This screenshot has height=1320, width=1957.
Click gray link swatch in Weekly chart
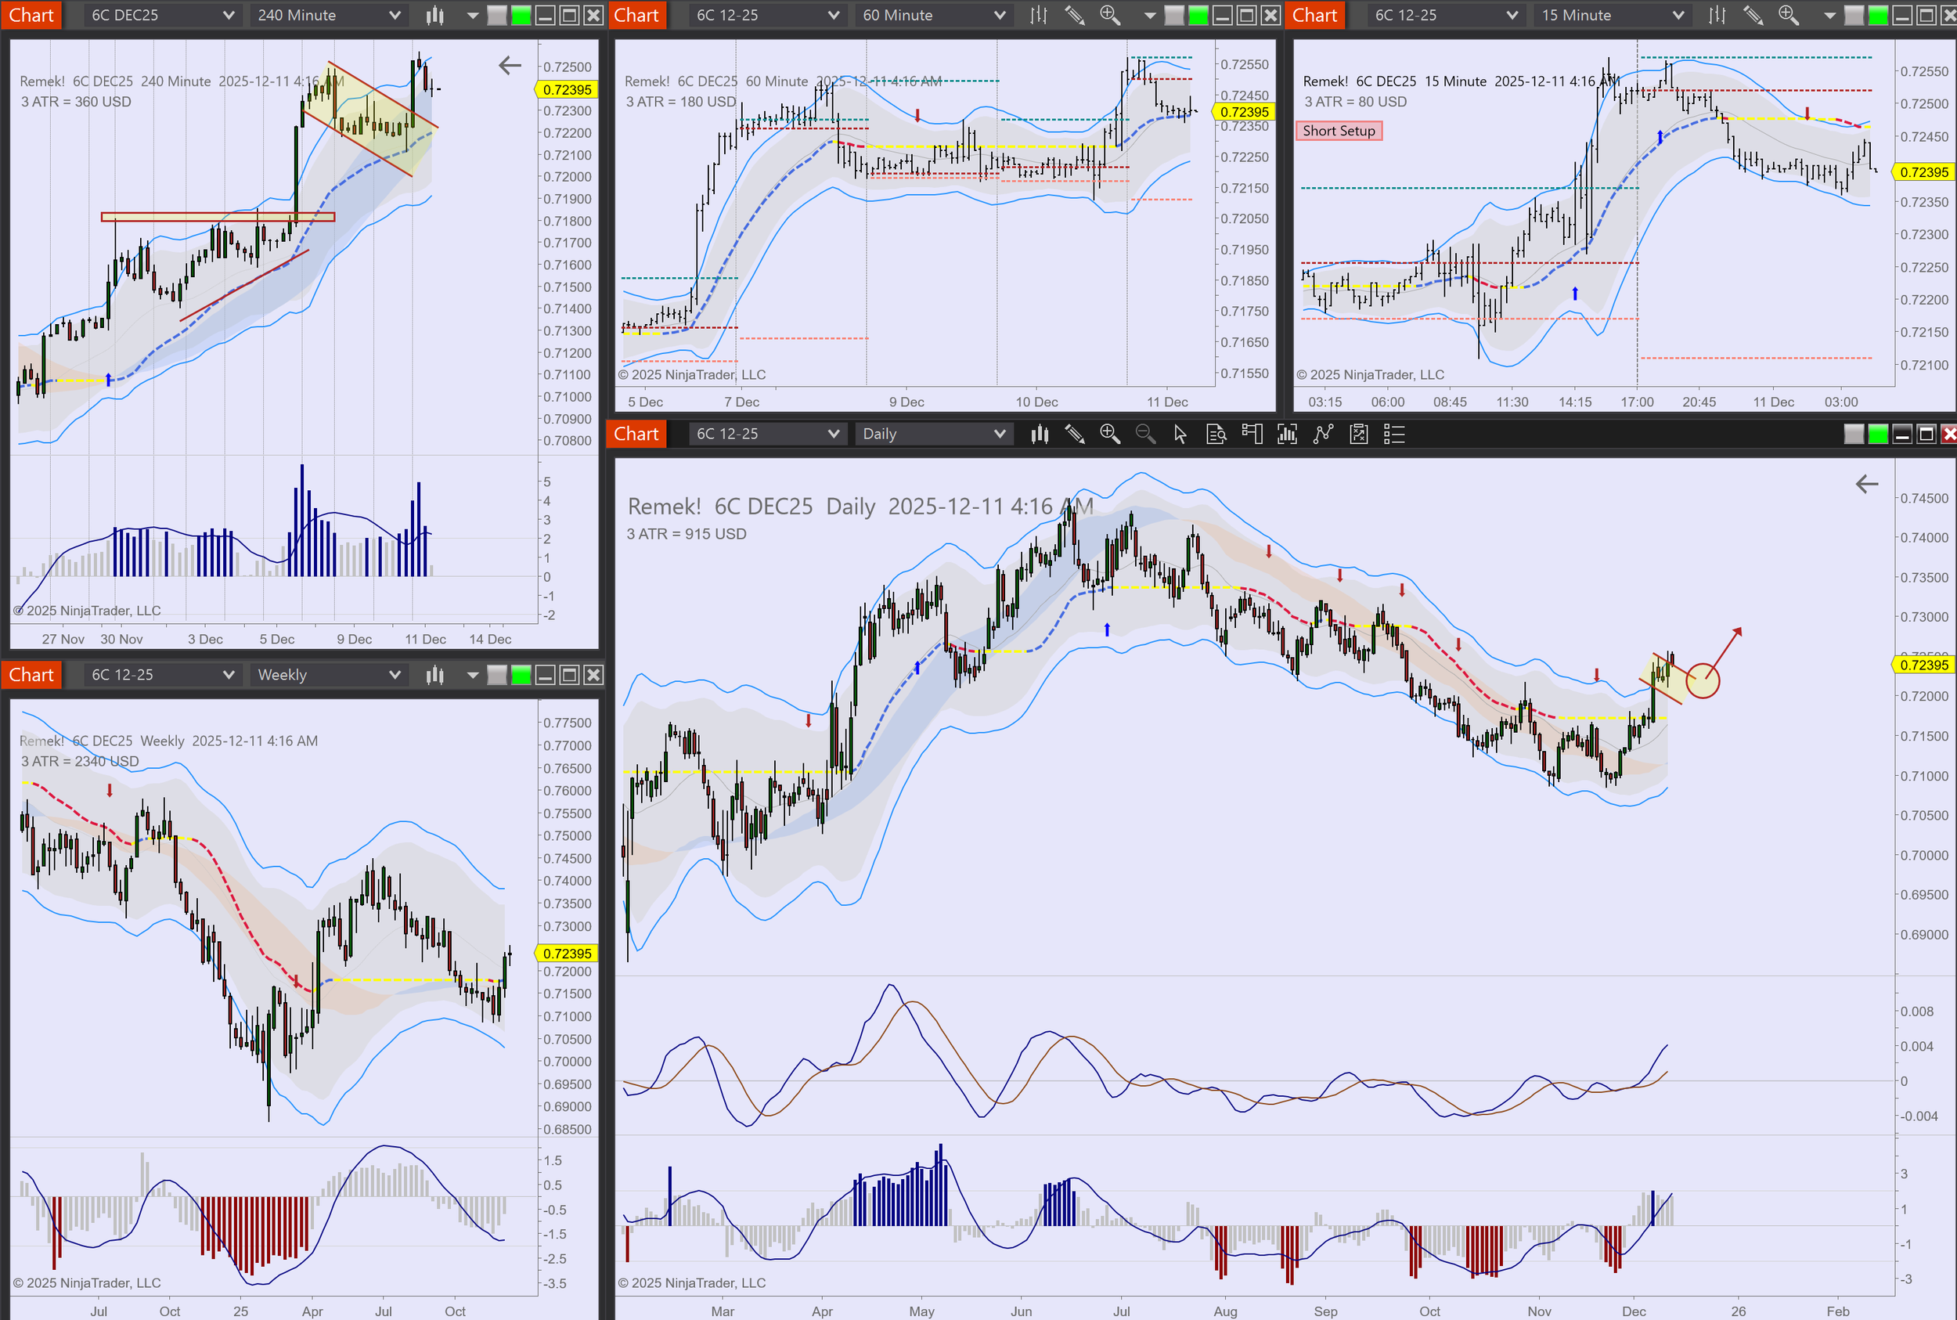pyautogui.click(x=497, y=674)
